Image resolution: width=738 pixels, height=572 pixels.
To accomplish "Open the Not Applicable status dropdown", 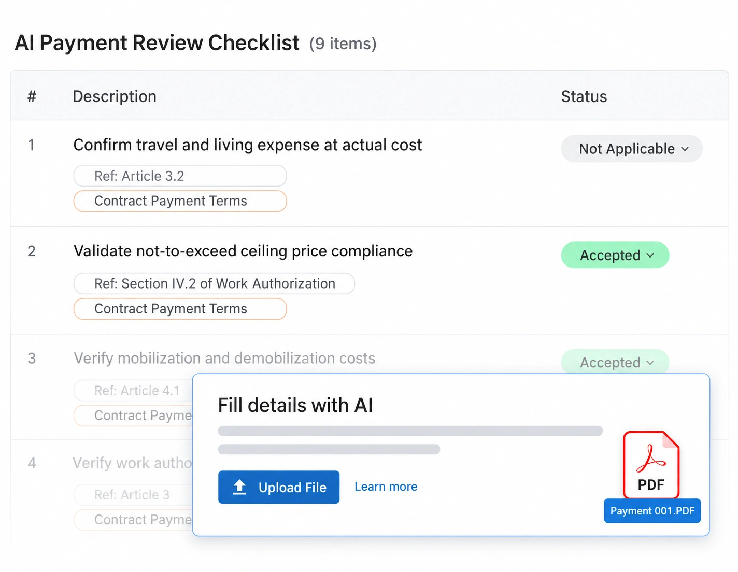I will tap(632, 149).
